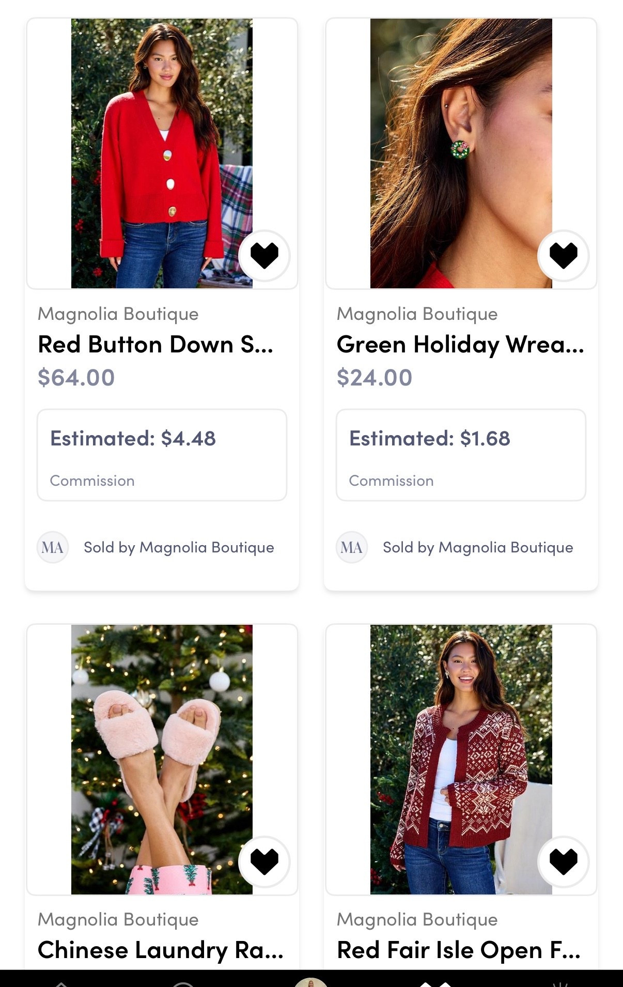Tap heart icon on Red Button Down Sweater
The height and width of the screenshot is (987, 623).
tap(264, 255)
